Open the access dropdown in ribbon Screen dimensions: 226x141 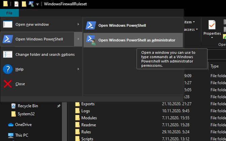pos(191,29)
